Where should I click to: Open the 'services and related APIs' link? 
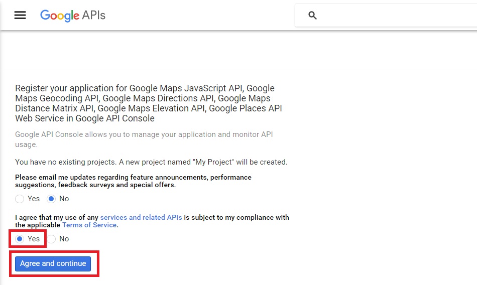pos(141,217)
